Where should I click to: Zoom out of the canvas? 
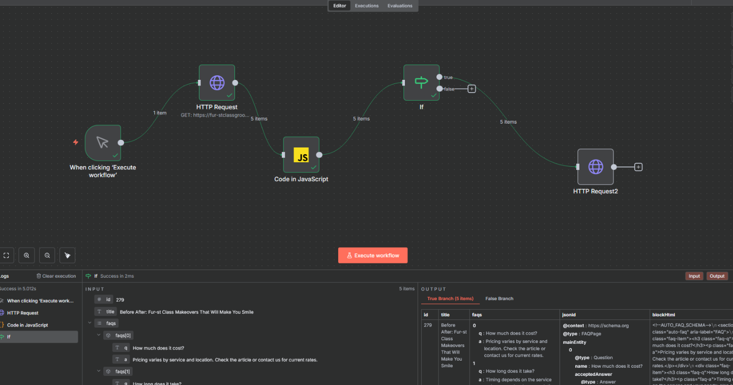(x=47, y=255)
